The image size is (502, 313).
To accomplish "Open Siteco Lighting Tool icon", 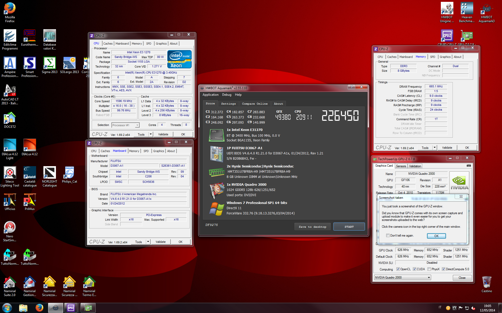I will tap(10, 177).
